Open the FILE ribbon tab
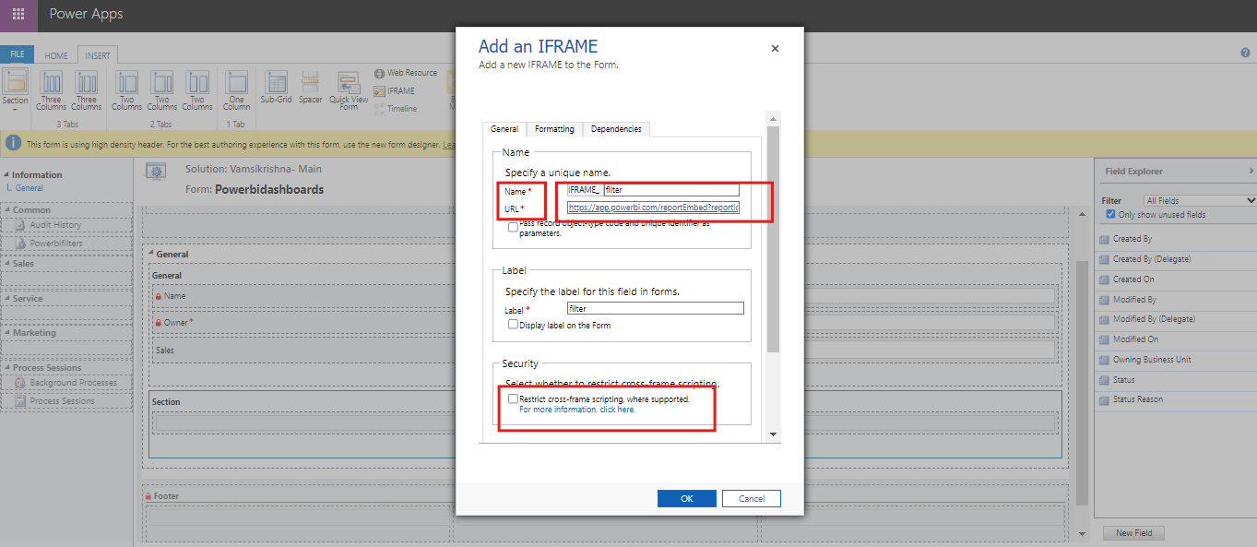 point(17,55)
